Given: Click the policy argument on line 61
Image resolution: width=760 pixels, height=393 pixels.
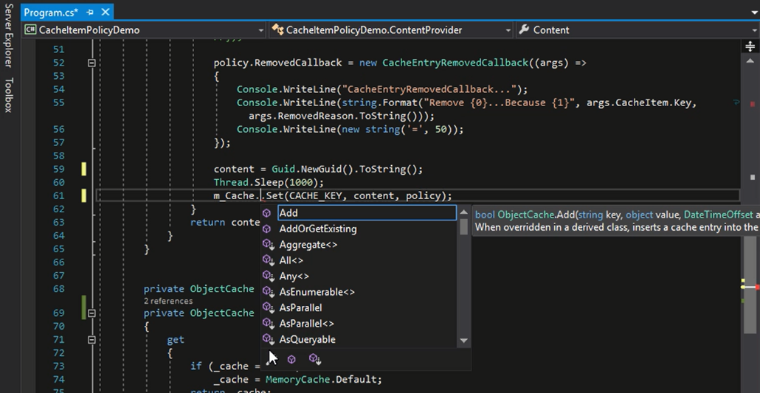Looking at the screenshot, I should coord(424,196).
